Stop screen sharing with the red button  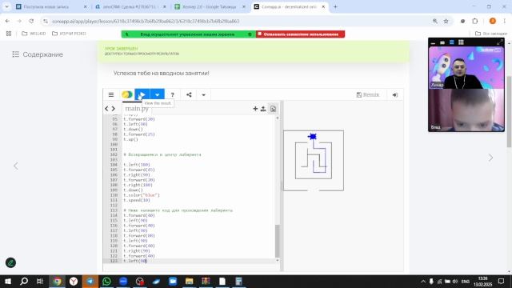301,34
